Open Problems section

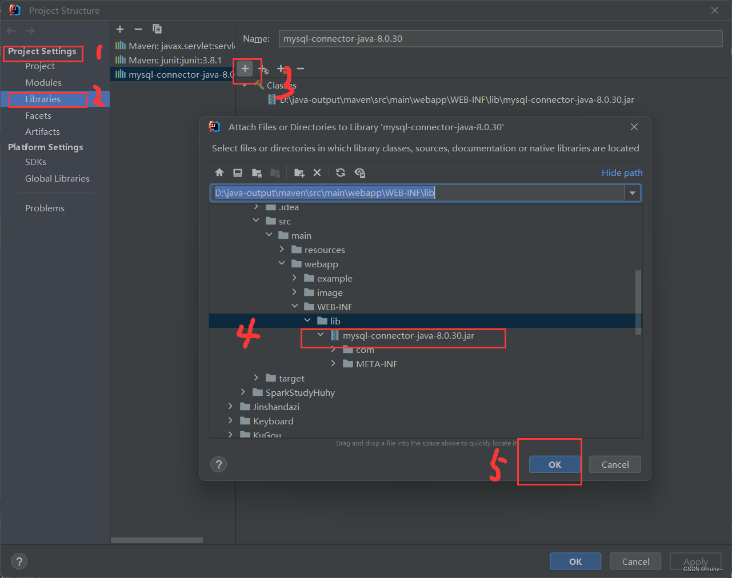tap(45, 208)
